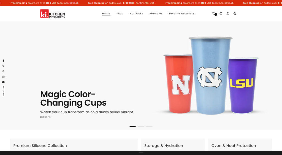Jump to the second slide indicator
Screen dimensions: 282x155
pyautogui.click(x=141, y=127)
